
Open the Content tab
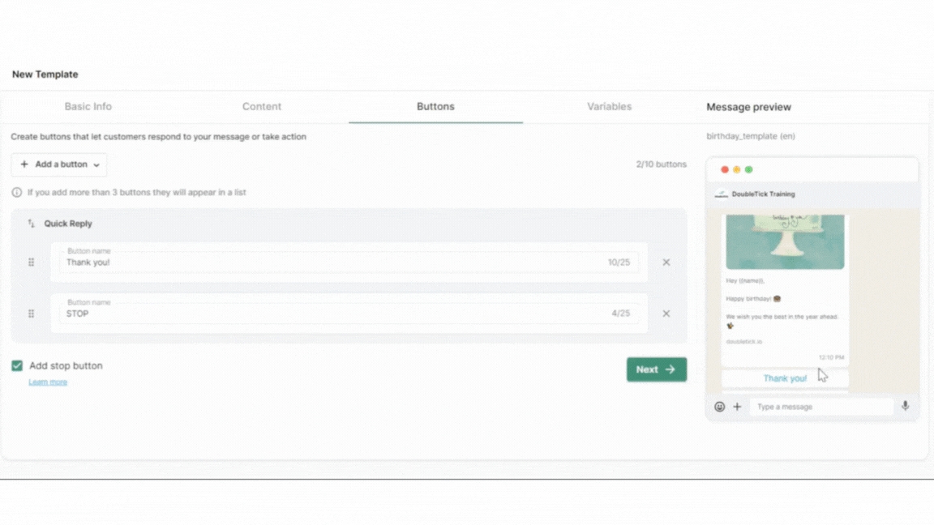pos(262,107)
